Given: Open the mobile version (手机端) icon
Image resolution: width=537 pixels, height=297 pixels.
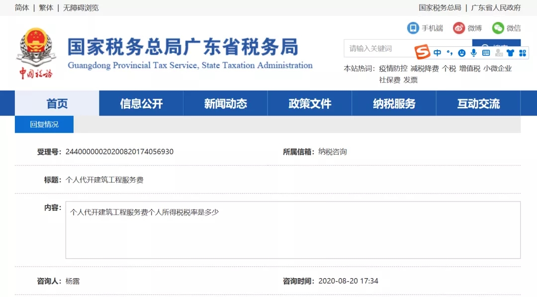Looking at the screenshot, I should coord(413,28).
